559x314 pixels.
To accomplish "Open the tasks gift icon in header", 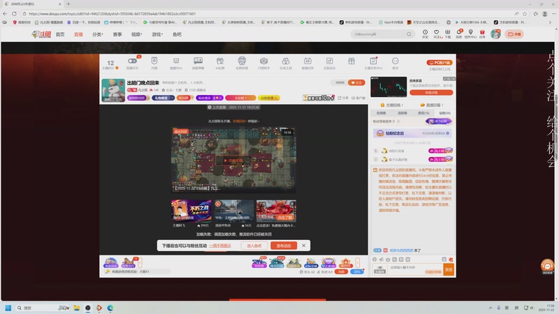I will click(x=482, y=33).
